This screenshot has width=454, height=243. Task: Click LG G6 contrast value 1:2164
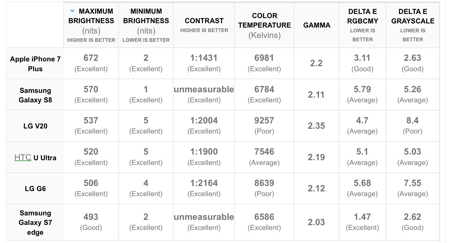(x=204, y=183)
